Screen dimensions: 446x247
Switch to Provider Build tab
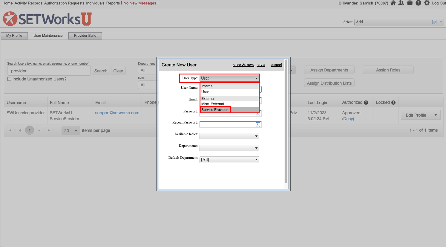[x=85, y=36]
